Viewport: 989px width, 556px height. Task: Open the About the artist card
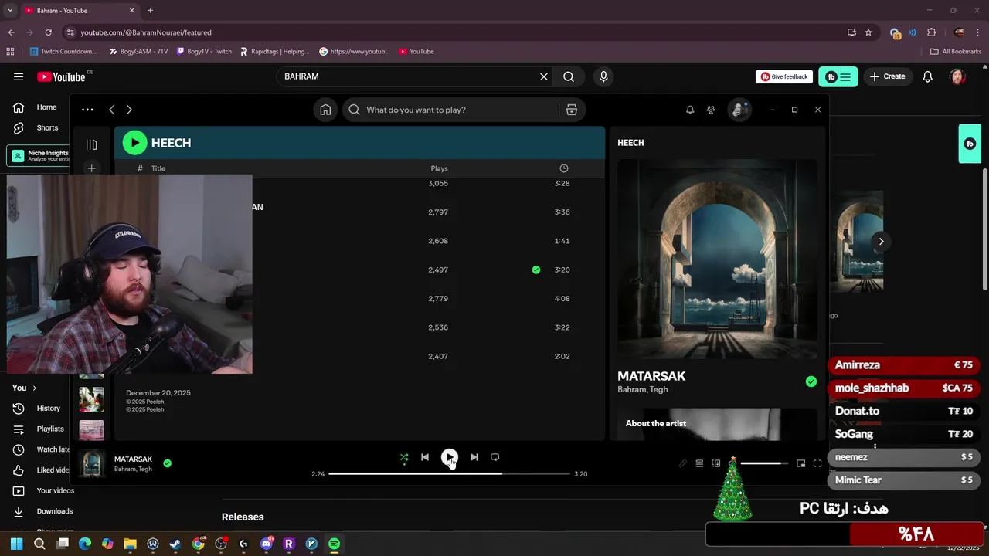pos(717,424)
